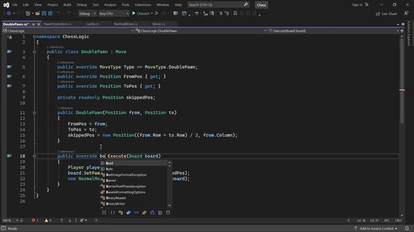This screenshot has width=414, height=232.
Task: Click the Save icon in the toolbar
Action: (44, 13)
